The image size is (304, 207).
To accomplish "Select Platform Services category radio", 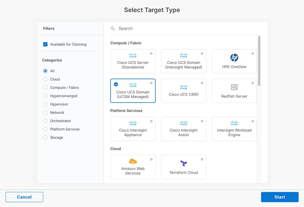I will coord(45,129).
